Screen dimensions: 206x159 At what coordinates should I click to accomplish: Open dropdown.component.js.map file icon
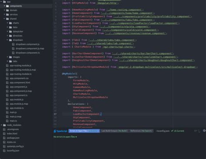(13, 49)
